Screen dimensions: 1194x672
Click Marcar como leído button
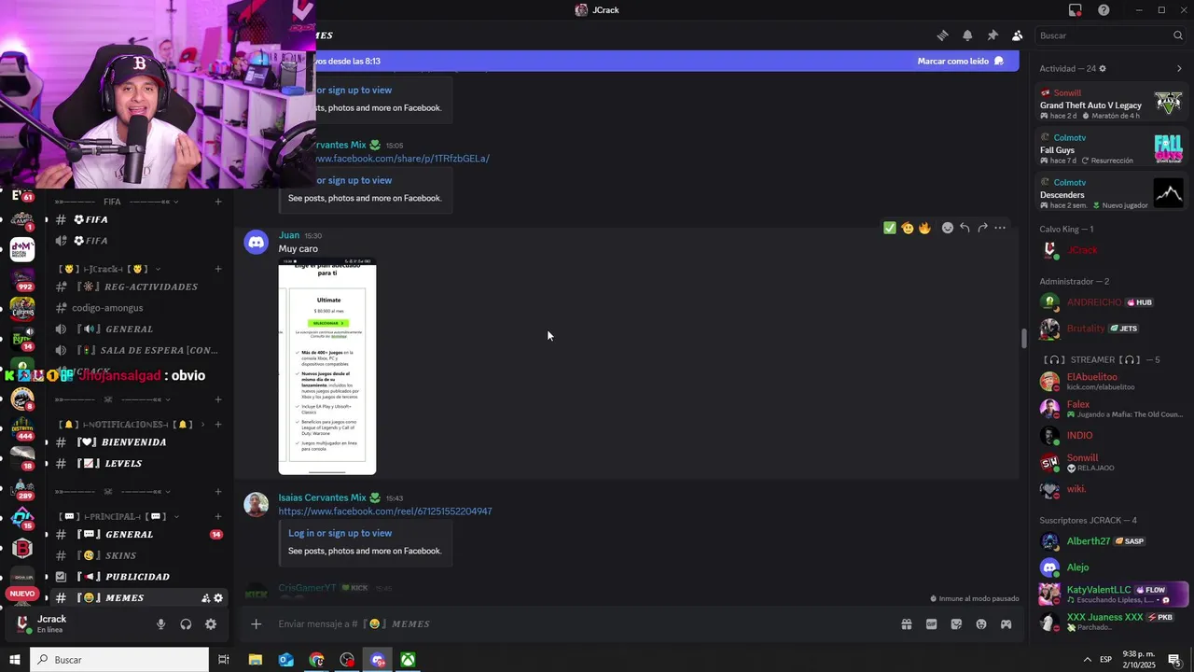(960, 61)
